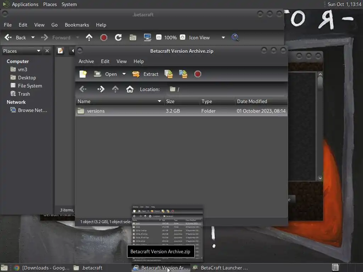363x272 pixels.
Task: Sort archive list by Type column
Action: point(218,101)
